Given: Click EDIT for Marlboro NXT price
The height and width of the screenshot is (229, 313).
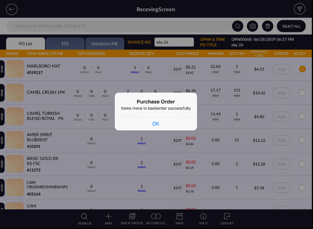Looking at the screenshot, I should pos(178,69).
